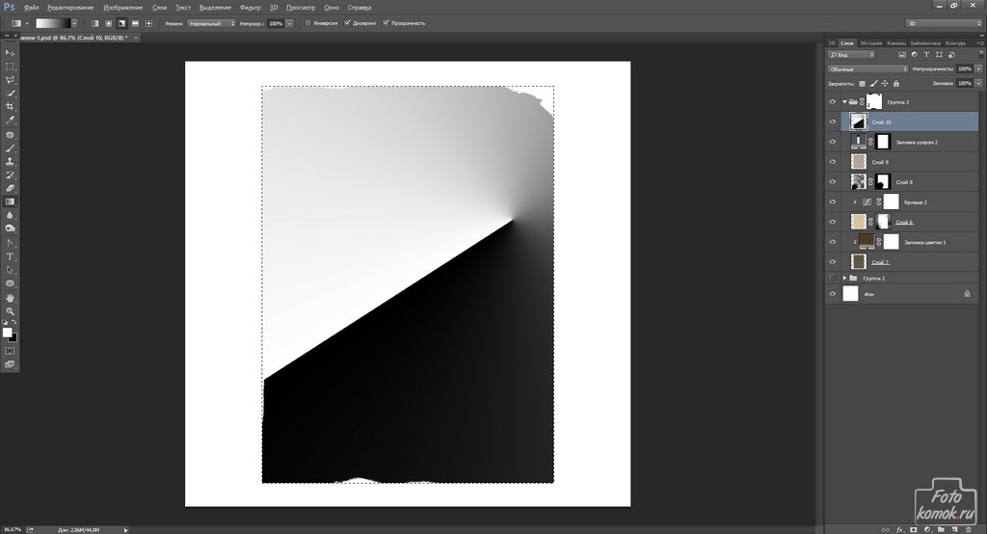Select the Horizontal Type tool
Image resolution: width=987 pixels, height=534 pixels.
click(x=11, y=256)
